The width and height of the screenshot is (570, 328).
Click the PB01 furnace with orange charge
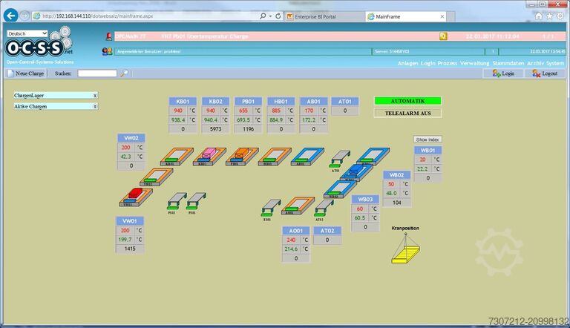[242, 157]
